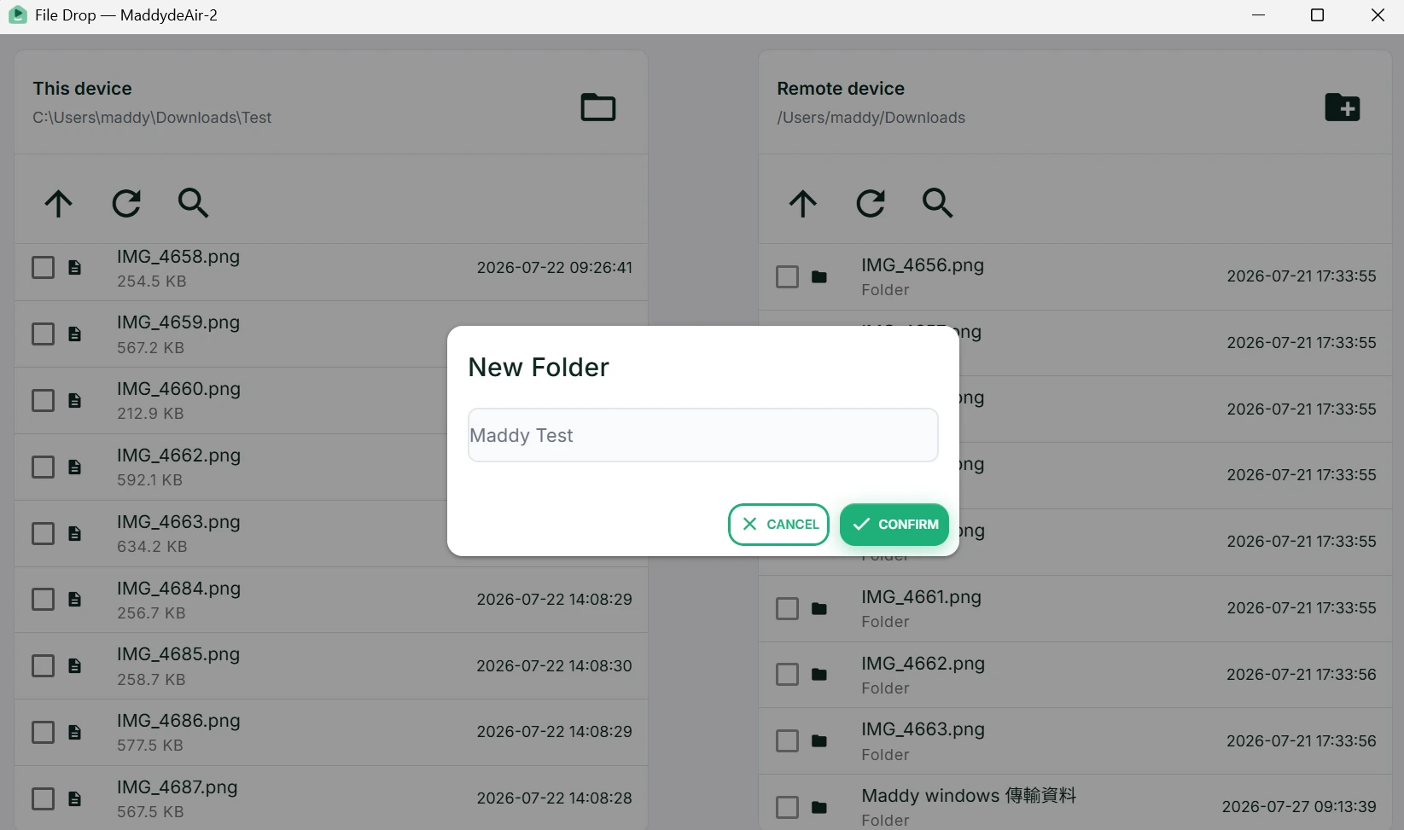Click the file icon for local IMG_4658.png
Screen dimensions: 1404x830
coord(74,268)
